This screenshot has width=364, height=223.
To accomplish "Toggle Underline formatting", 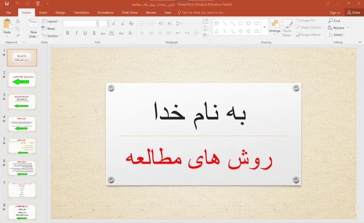I will 85,33.
